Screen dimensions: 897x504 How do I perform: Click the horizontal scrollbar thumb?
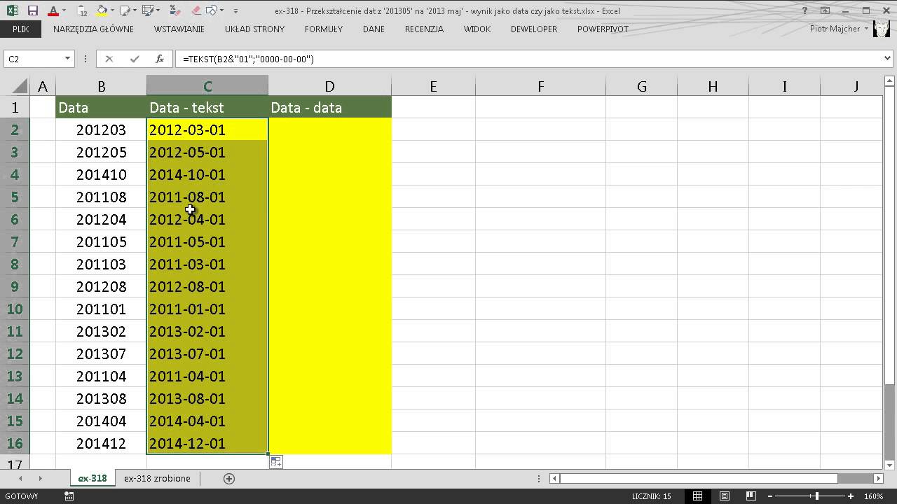699,478
